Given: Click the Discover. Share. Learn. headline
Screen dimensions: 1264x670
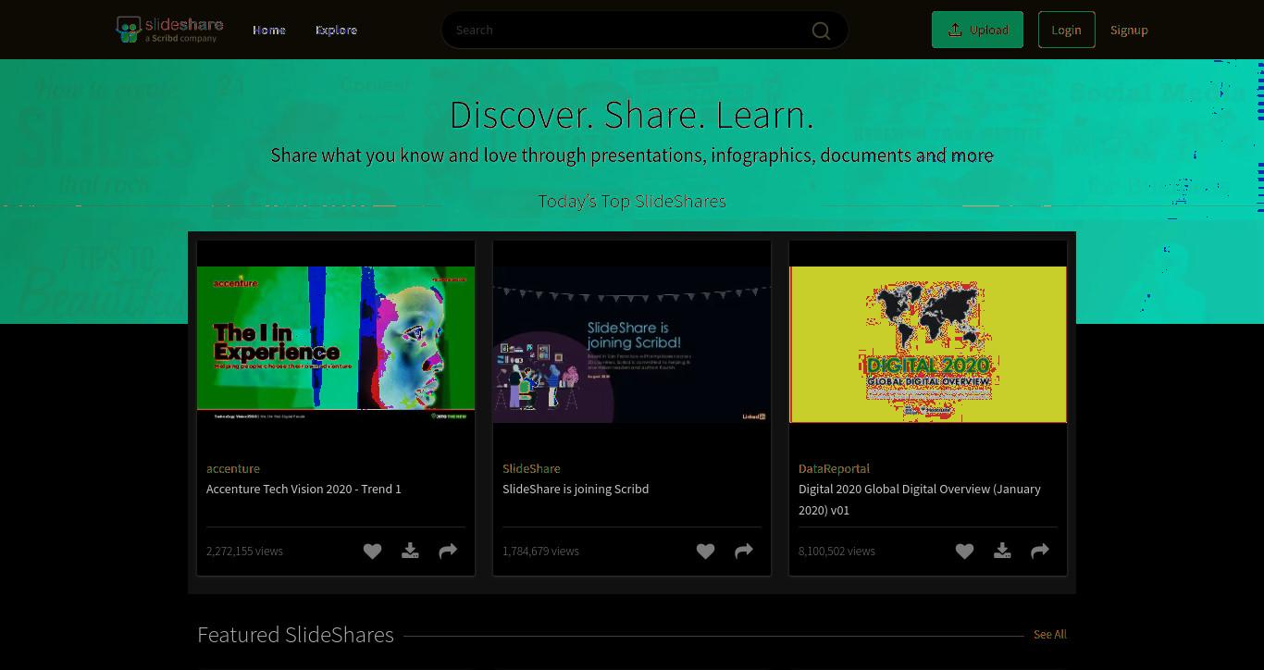Looking at the screenshot, I should 632,115.
